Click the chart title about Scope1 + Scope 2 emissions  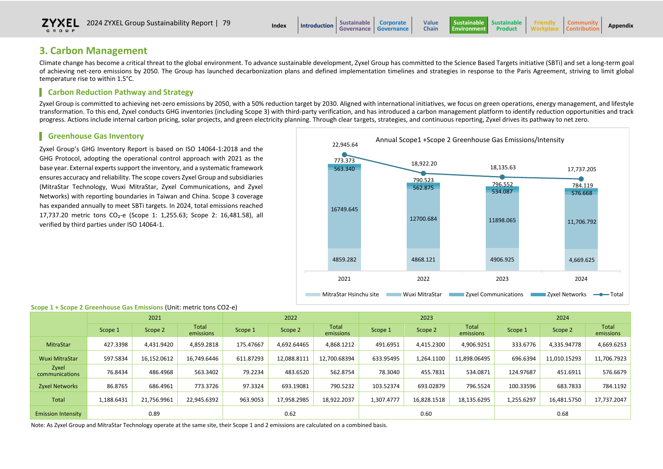click(470, 140)
